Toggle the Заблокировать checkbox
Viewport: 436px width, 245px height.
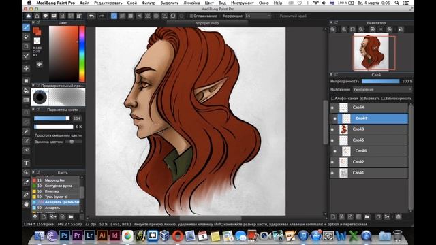[384, 98]
